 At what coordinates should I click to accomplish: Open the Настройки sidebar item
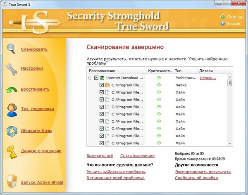click(32, 68)
